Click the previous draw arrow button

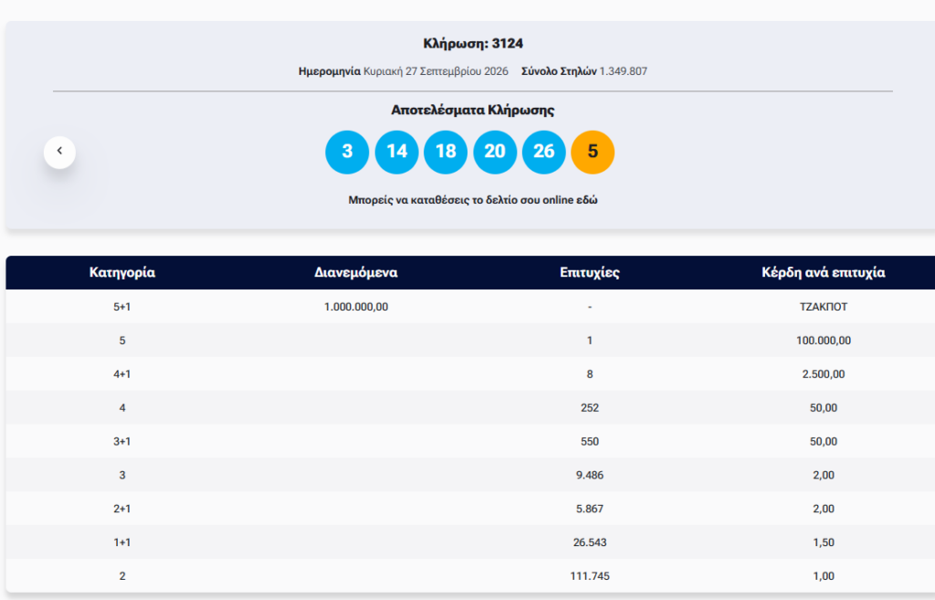59,153
